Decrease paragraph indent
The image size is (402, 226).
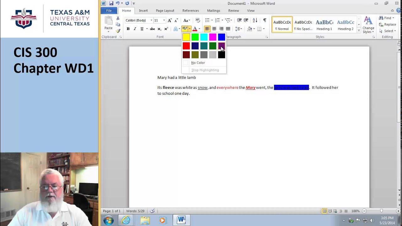point(239,20)
